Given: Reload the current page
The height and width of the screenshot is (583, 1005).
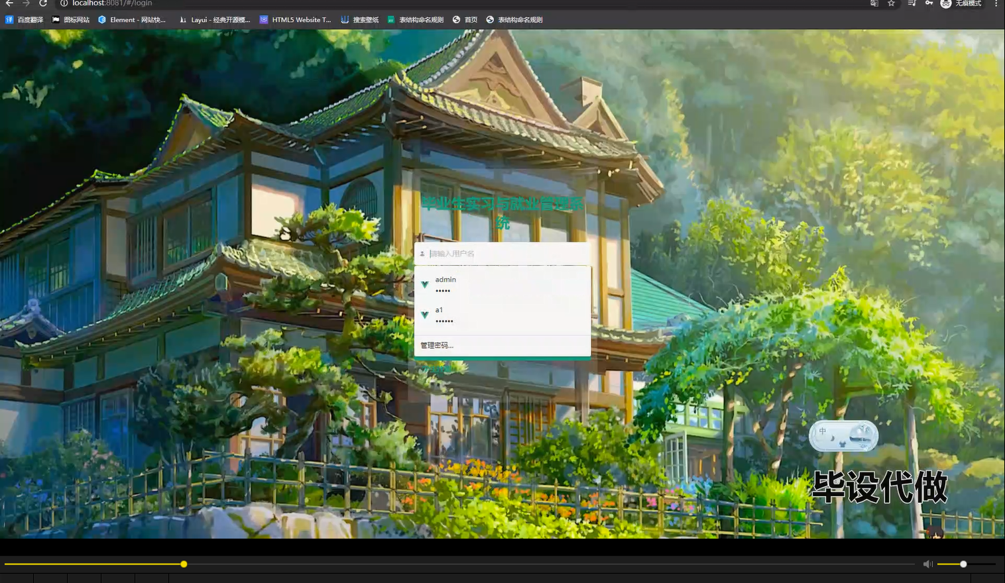Looking at the screenshot, I should (43, 4).
